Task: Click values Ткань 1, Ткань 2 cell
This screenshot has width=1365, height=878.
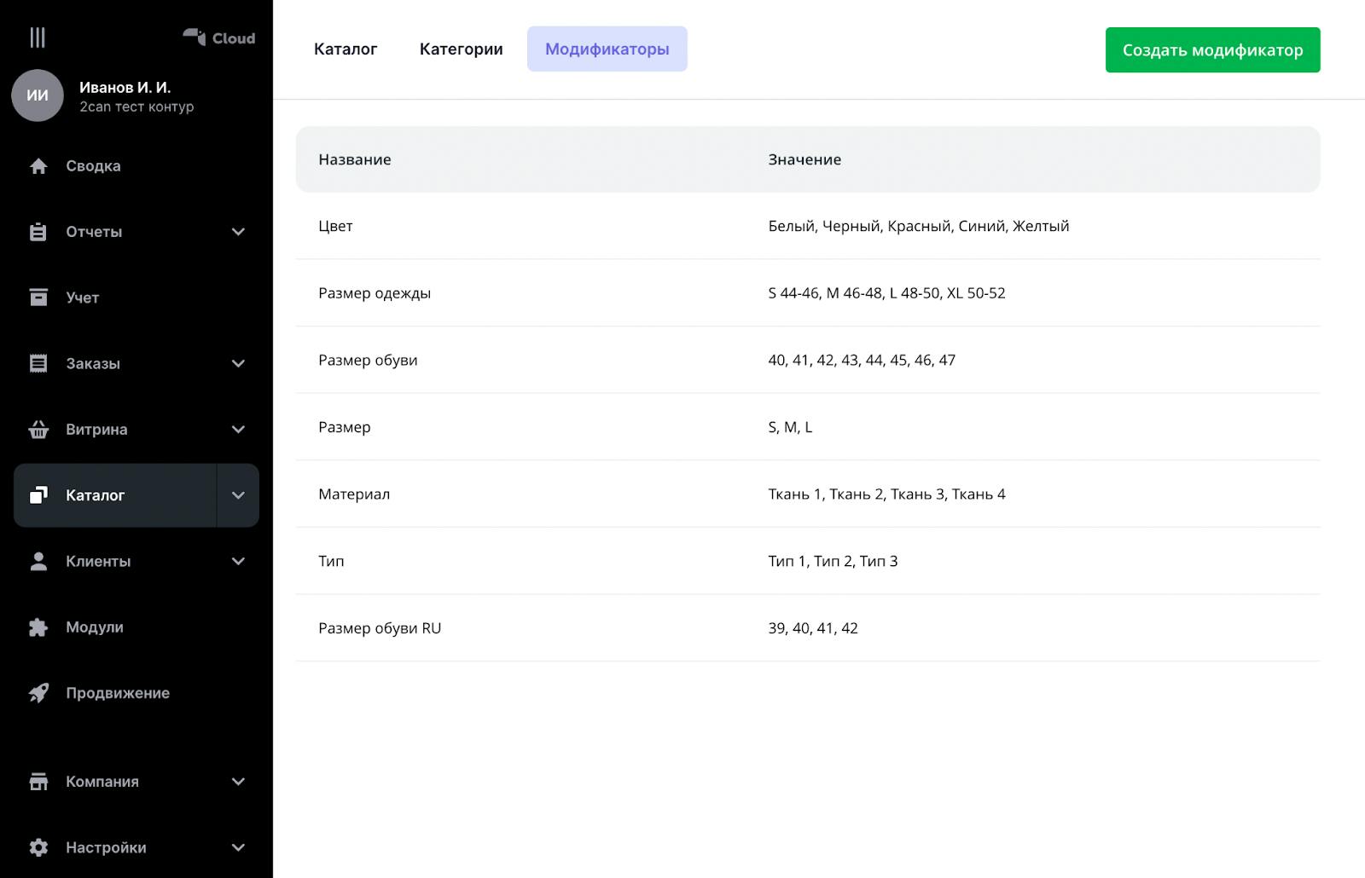Action: point(886,494)
